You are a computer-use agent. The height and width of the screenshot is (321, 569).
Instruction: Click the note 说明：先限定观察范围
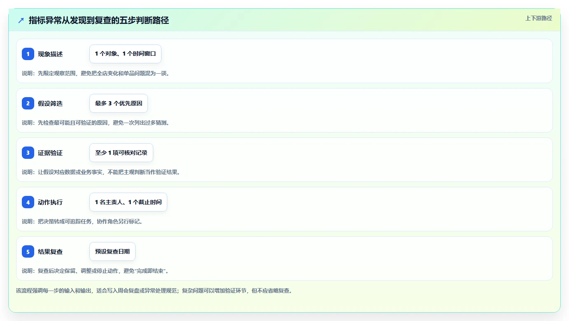coord(96,73)
